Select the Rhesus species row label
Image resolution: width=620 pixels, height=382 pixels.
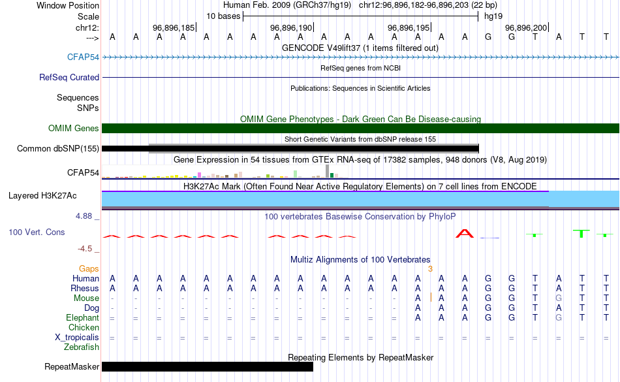85,288
